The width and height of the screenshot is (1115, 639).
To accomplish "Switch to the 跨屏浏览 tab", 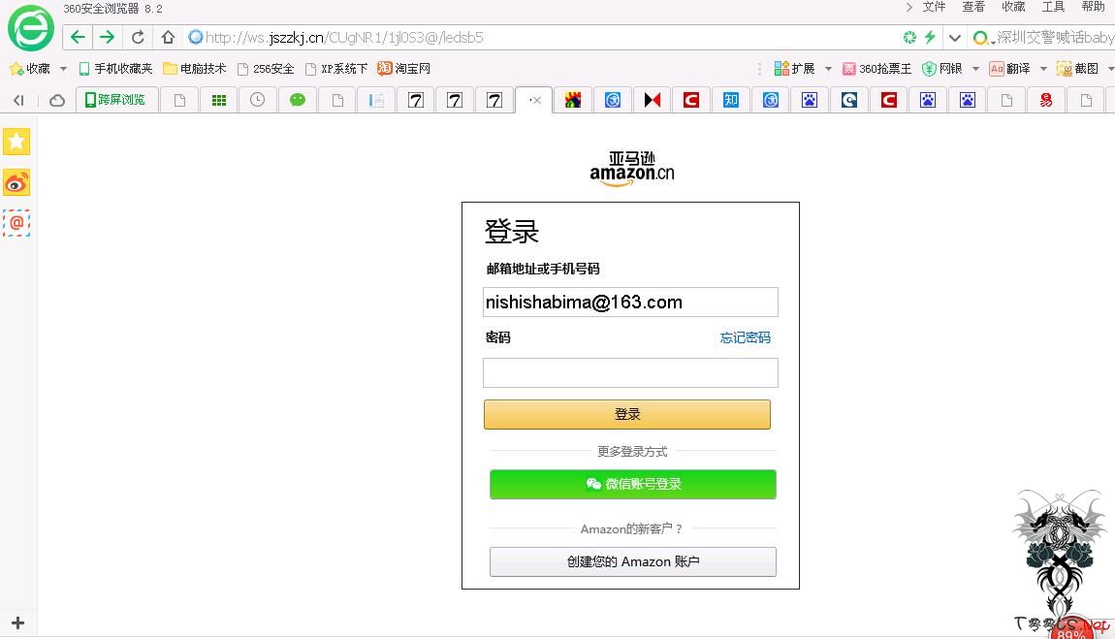I will pyautogui.click(x=116, y=100).
